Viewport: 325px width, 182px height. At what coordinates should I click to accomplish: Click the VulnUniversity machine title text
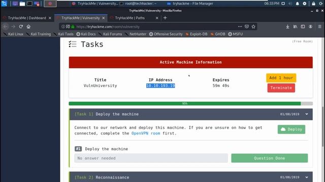[x=100, y=85]
